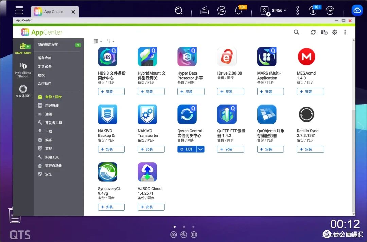Open the dashboard gauge icon

coord(330,11)
